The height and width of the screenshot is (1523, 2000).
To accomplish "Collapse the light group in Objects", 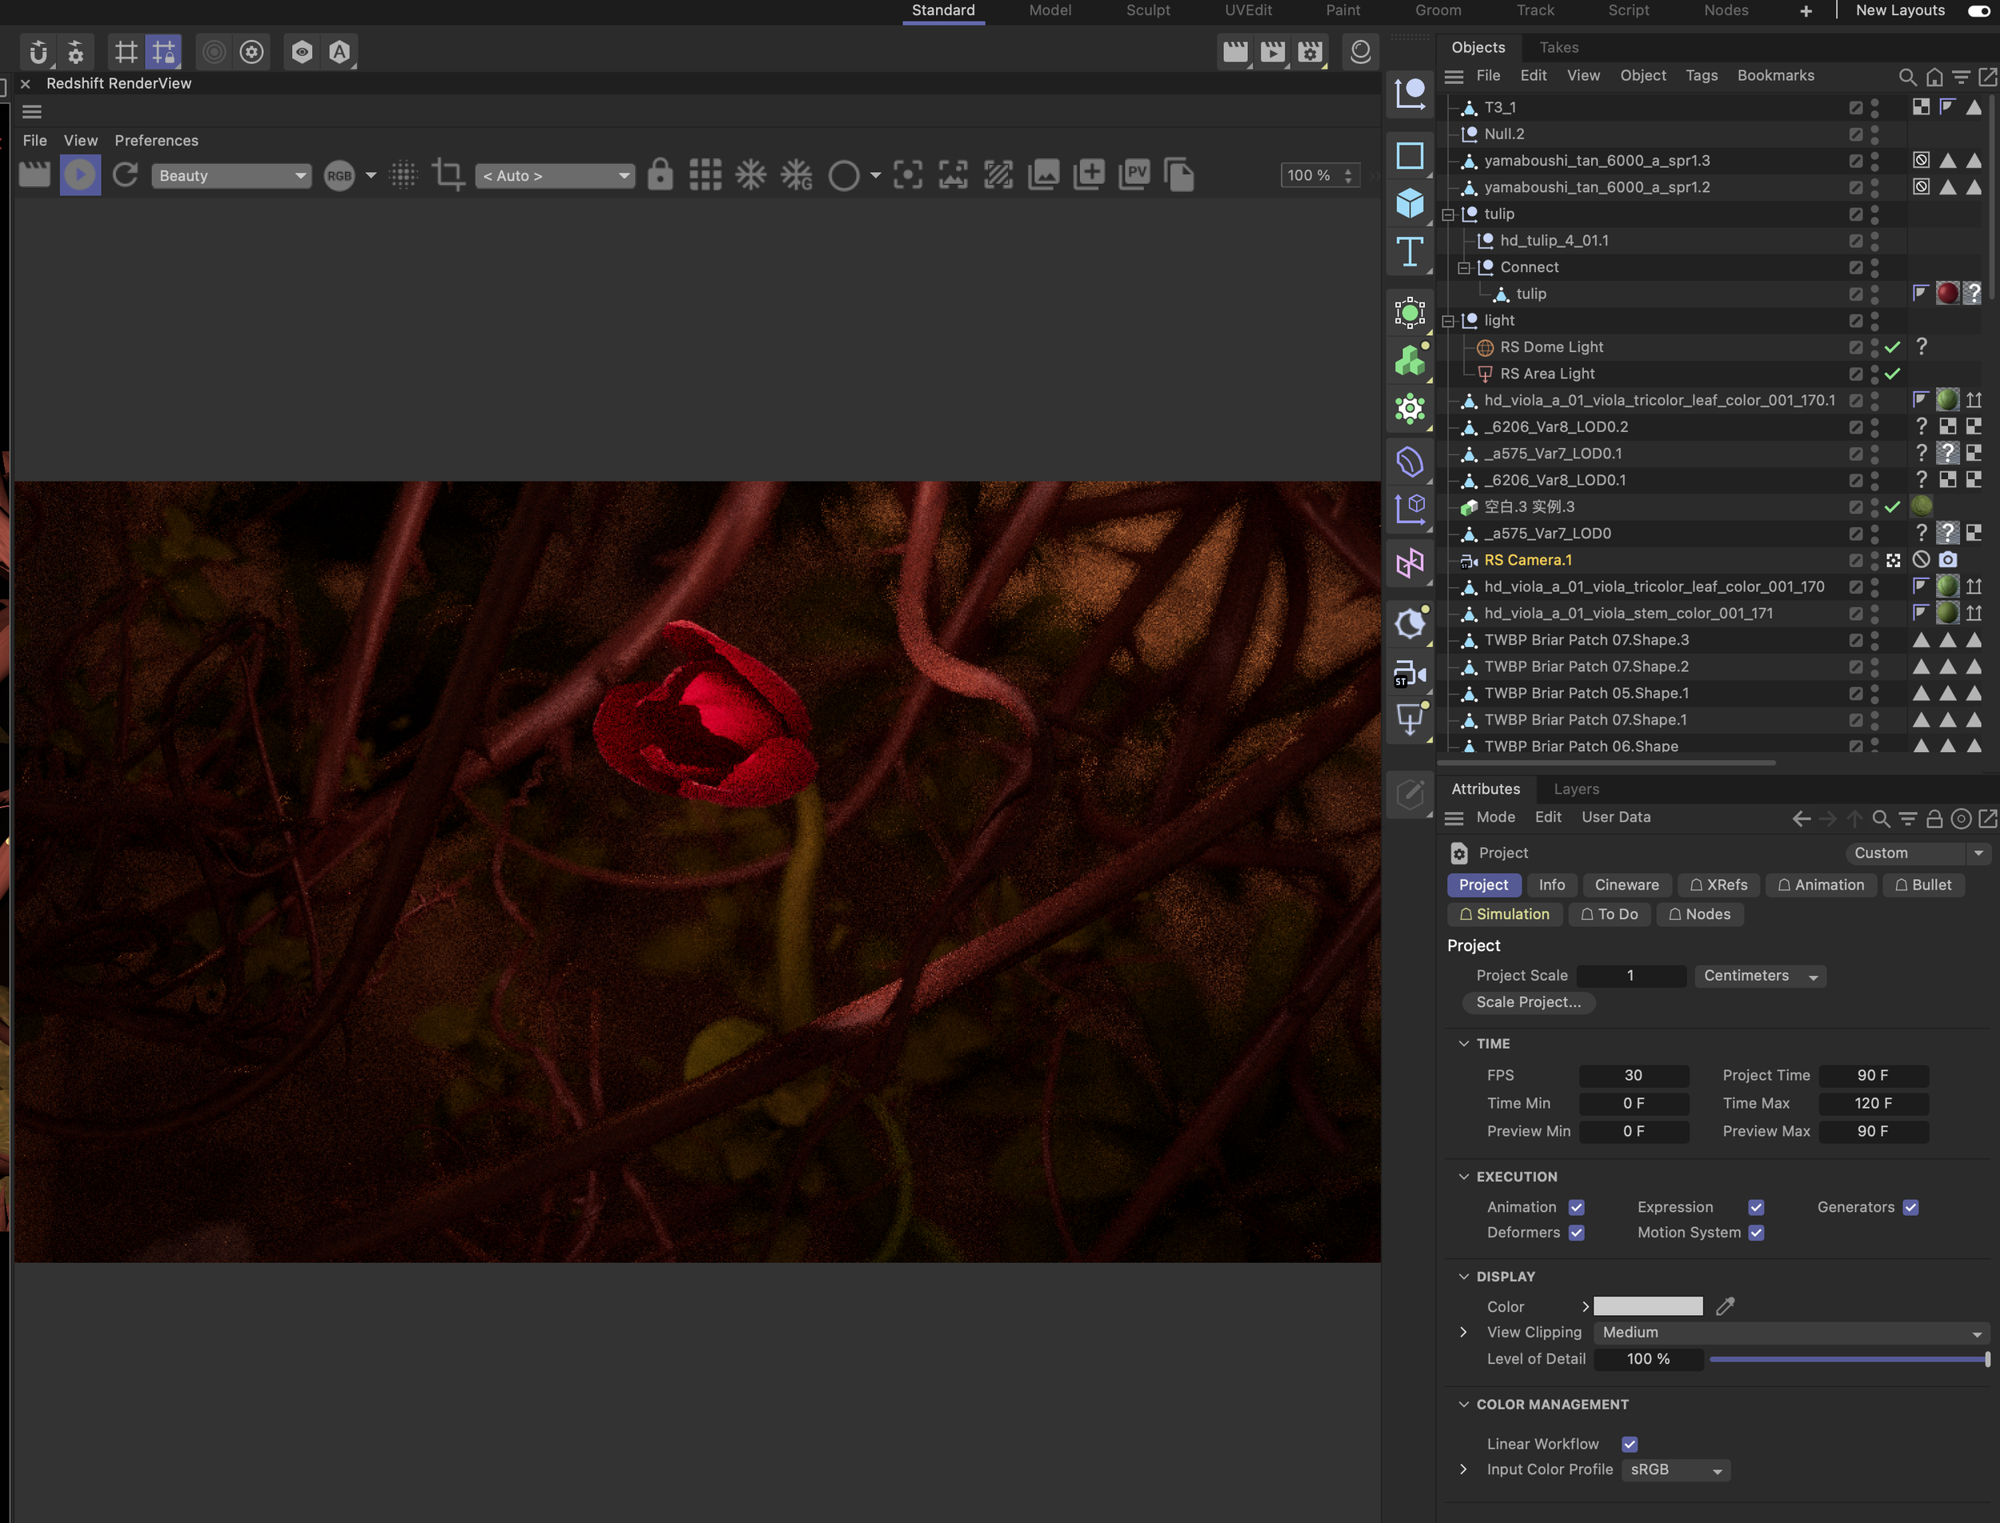I will 1448,321.
